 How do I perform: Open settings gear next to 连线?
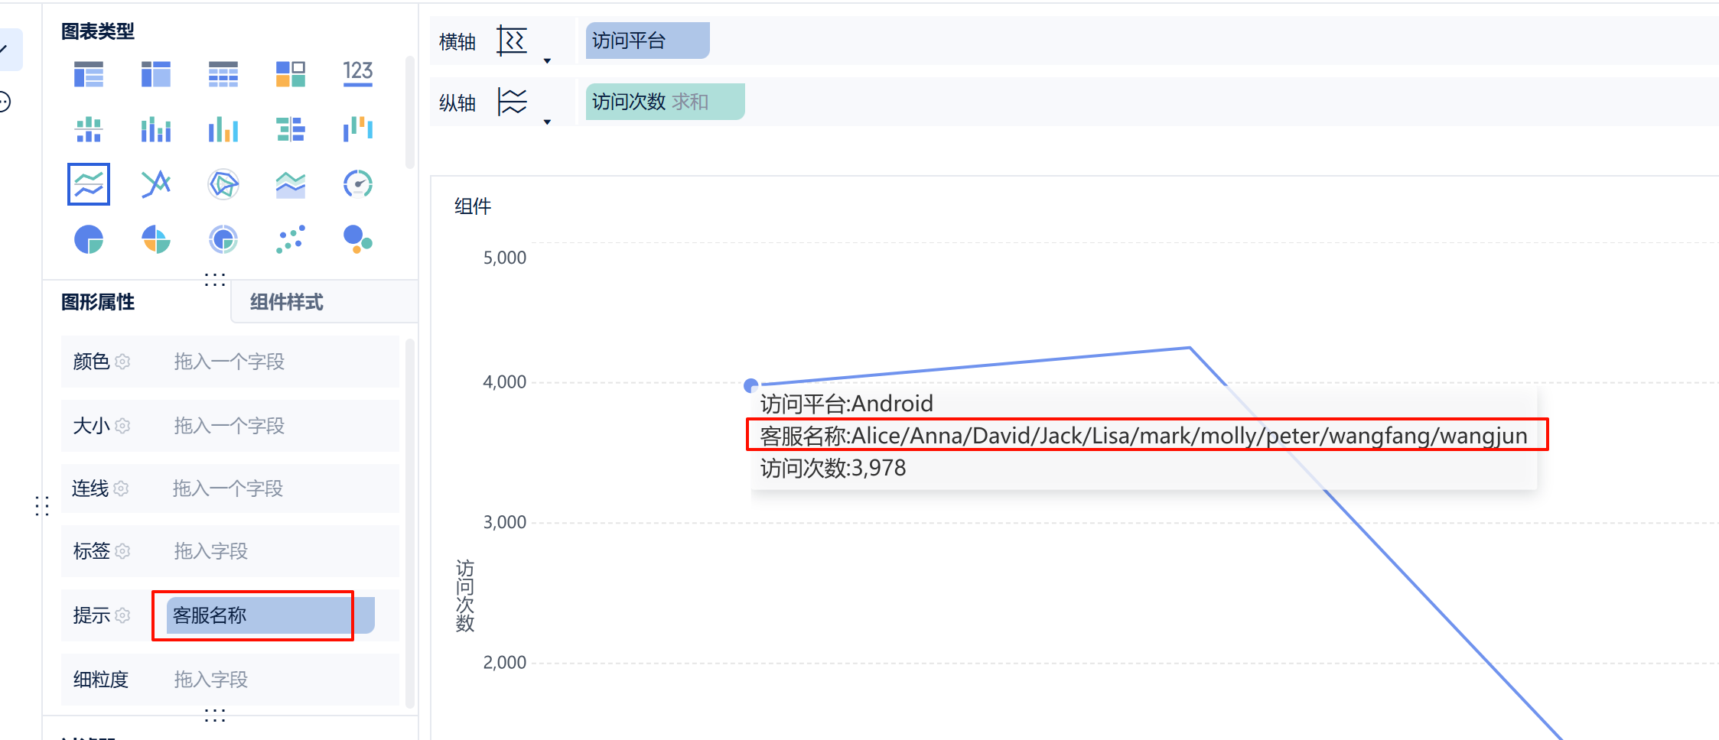(x=121, y=488)
